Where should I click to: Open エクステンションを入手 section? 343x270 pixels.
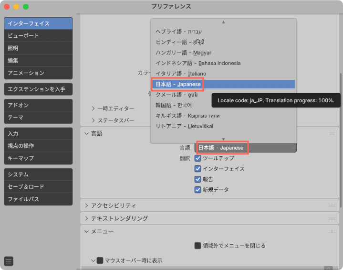(38, 89)
